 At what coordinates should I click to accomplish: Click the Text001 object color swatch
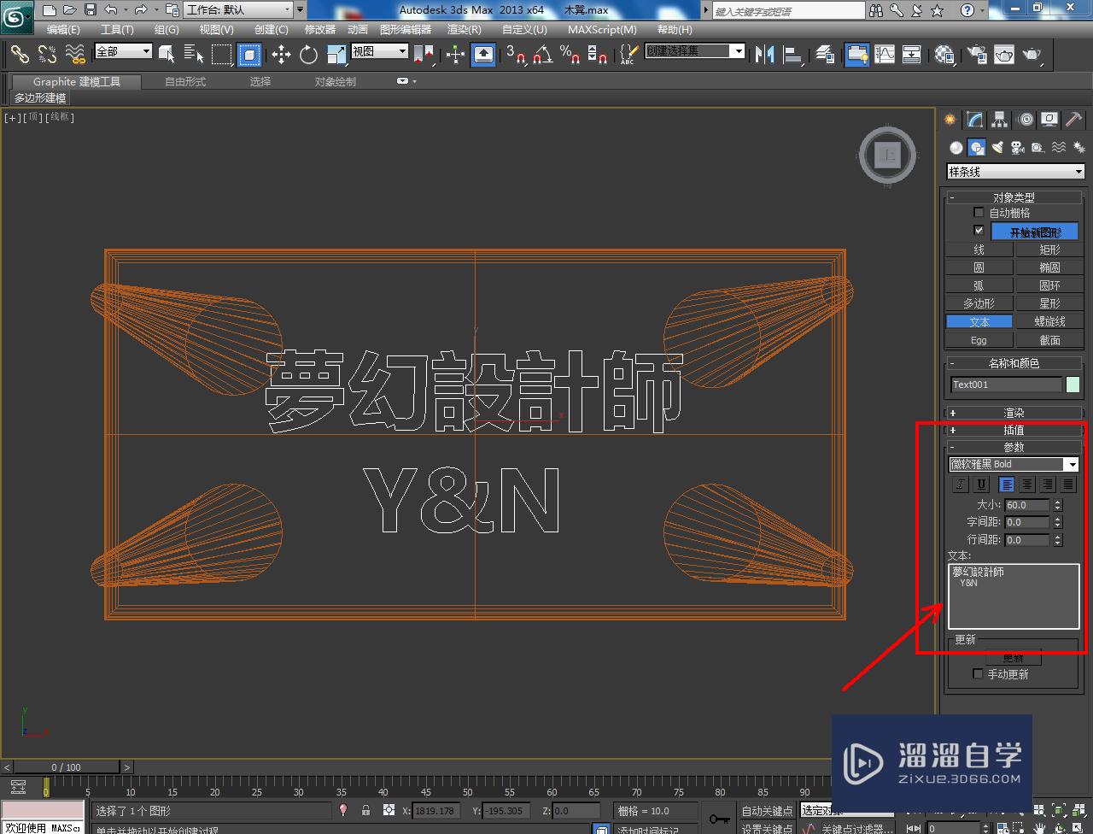pyautogui.click(x=1073, y=385)
